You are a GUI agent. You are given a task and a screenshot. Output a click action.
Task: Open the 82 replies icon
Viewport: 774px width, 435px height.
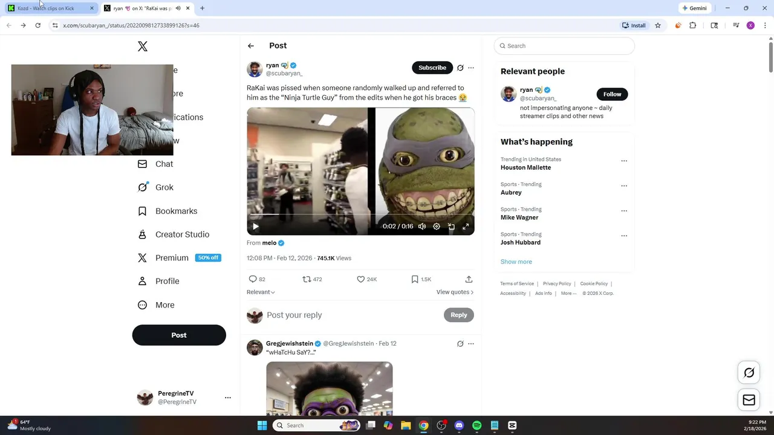click(253, 279)
